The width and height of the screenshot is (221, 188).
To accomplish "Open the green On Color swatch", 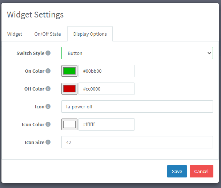I will click(69, 71).
